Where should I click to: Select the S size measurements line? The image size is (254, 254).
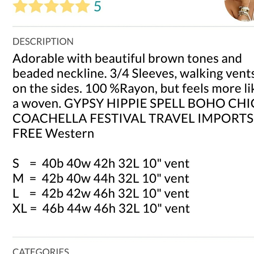(x=101, y=164)
